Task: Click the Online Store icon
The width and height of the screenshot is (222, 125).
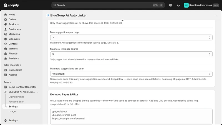Action: [x=6, y=70]
